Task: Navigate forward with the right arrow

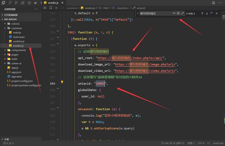Action: click(62, 8)
